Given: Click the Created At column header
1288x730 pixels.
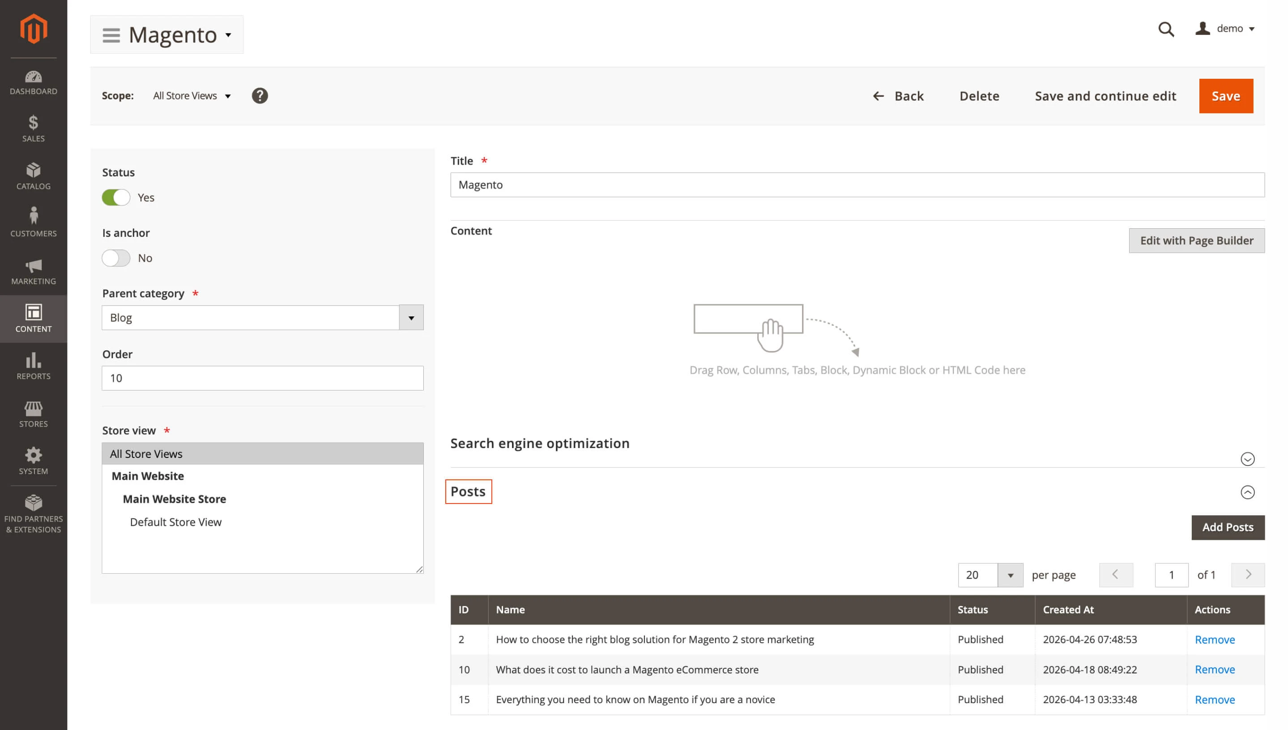Looking at the screenshot, I should 1111,610.
